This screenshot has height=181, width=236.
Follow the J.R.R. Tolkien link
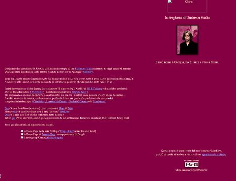[94, 89]
